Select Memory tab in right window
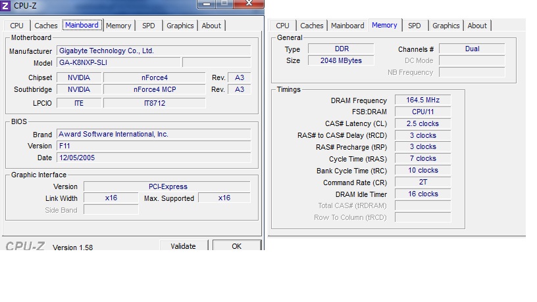Screen dimensions: 537x302 (x=384, y=26)
